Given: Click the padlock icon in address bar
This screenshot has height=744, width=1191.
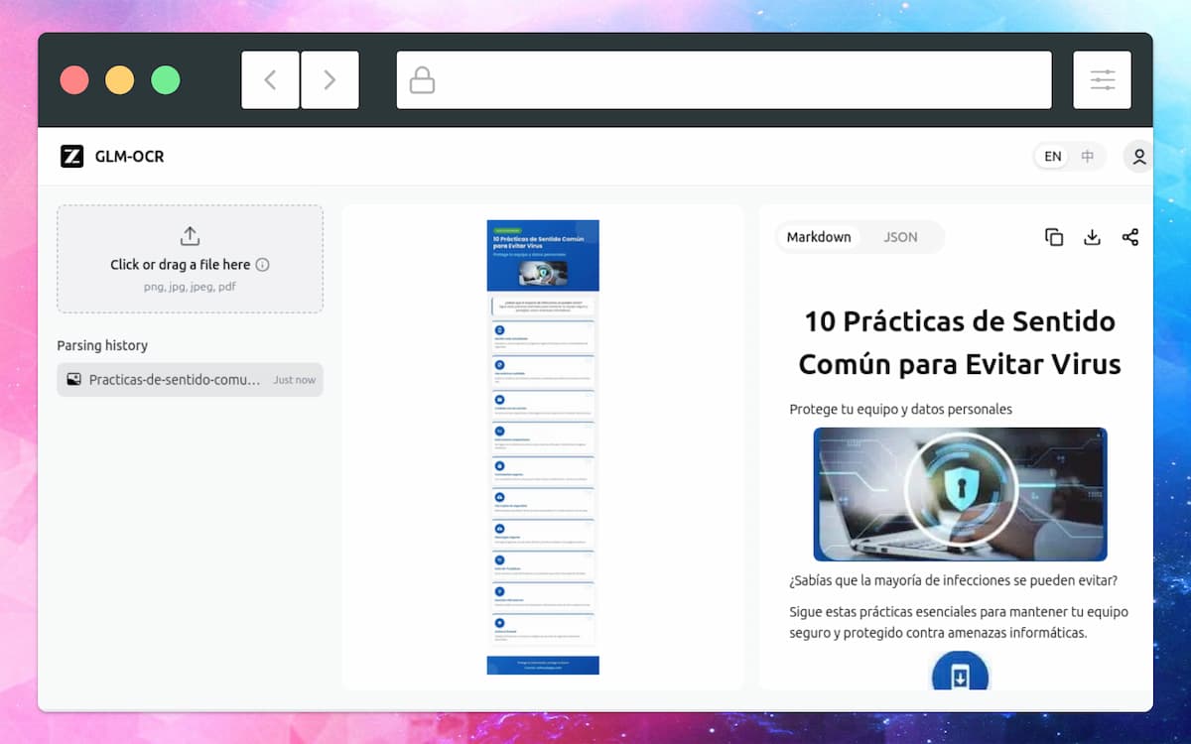Looking at the screenshot, I should 421,80.
